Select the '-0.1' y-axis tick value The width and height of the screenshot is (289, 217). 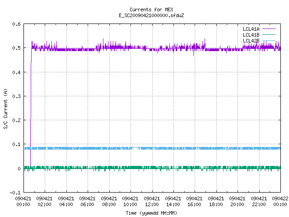click(15, 193)
